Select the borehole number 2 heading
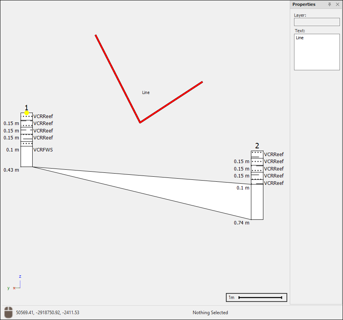 click(x=257, y=146)
